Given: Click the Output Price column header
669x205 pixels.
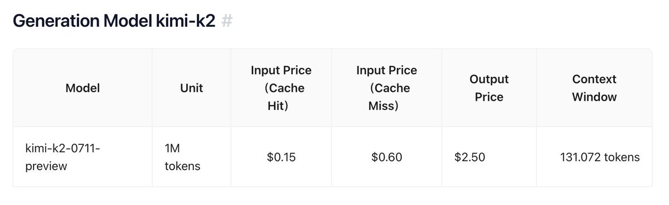Looking at the screenshot, I should (489, 87).
